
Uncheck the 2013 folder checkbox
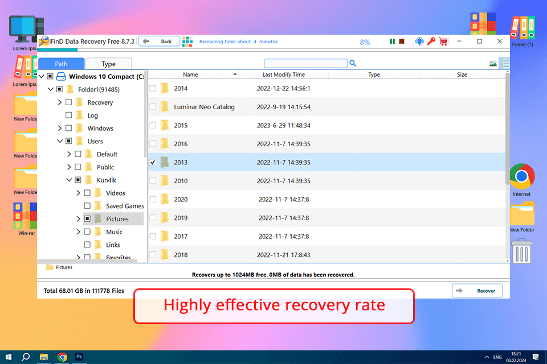pyautogui.click(x=153, y=162)
